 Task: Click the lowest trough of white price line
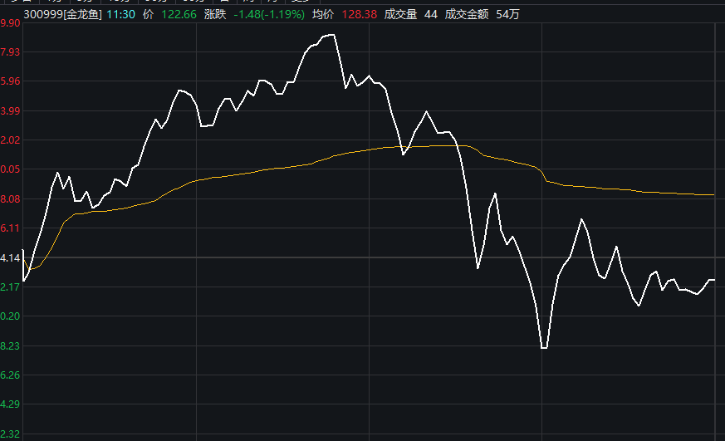pos(544,348)
